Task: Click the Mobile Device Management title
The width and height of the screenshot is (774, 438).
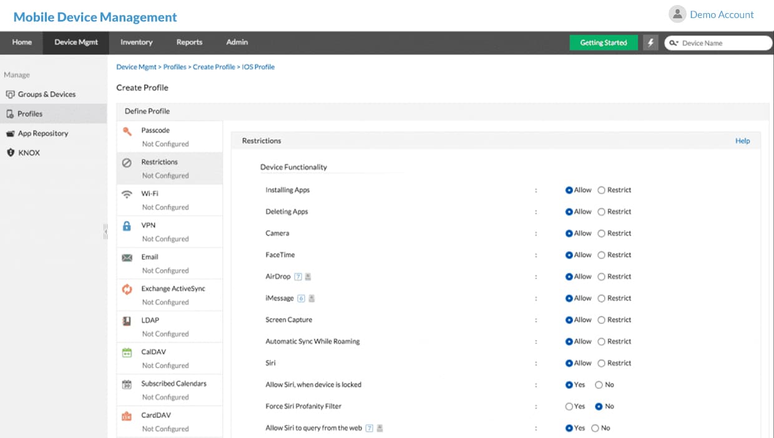Action: [x=95, y=17]
